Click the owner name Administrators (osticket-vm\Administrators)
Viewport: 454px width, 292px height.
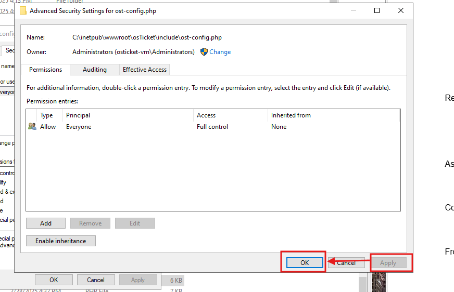[133, 52]
